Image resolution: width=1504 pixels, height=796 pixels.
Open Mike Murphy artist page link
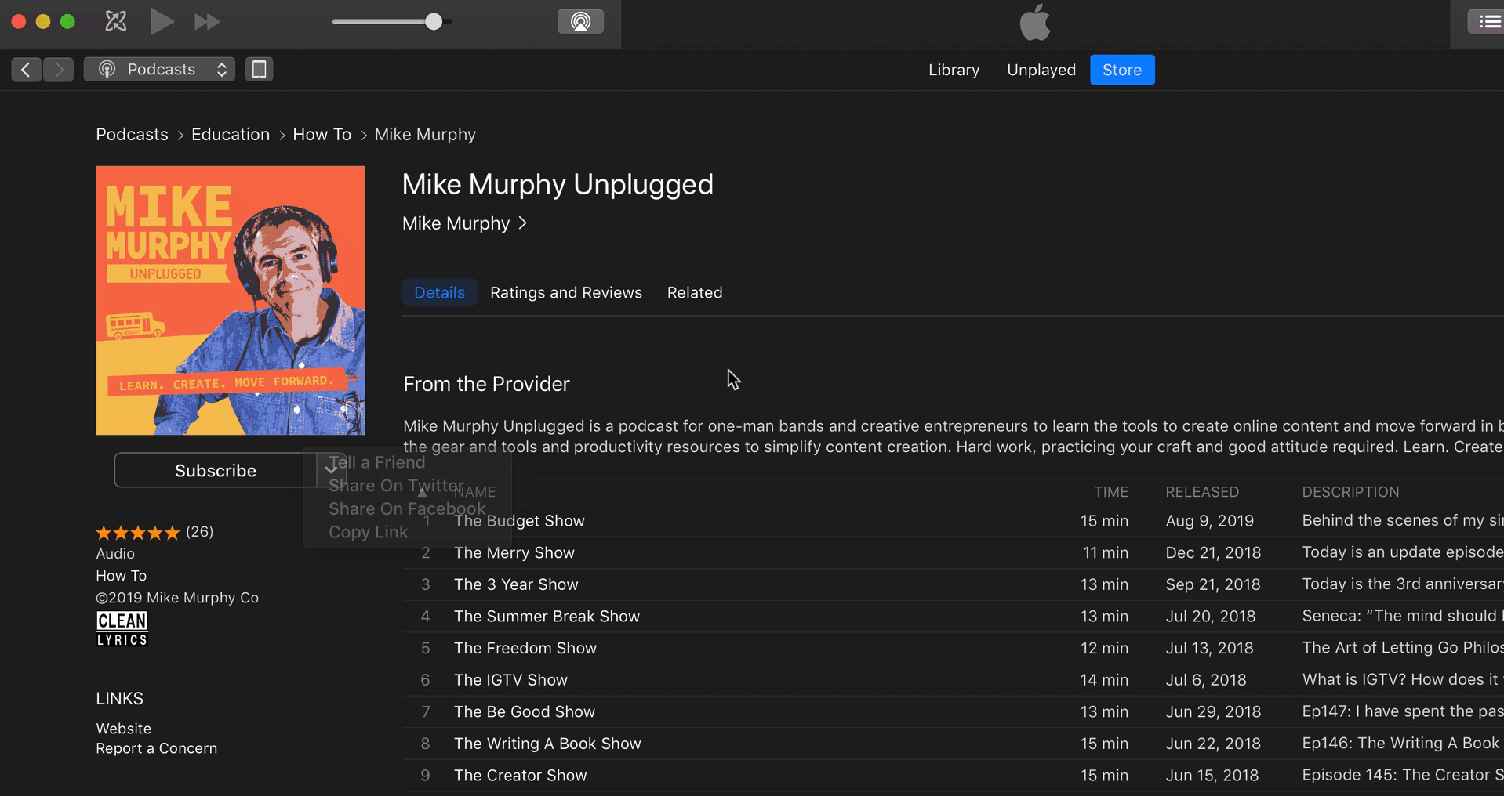(x=464, y=223)
